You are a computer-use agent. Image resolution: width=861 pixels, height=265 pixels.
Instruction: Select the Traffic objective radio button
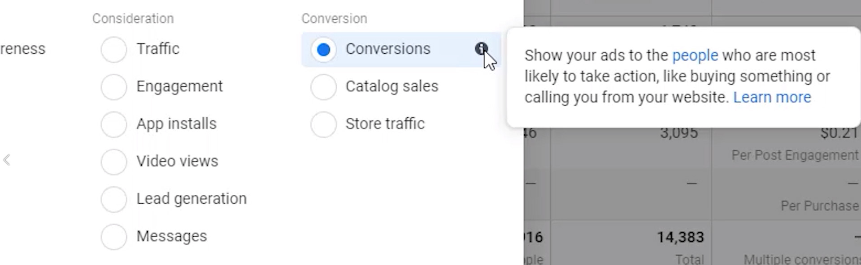point(114,49)
